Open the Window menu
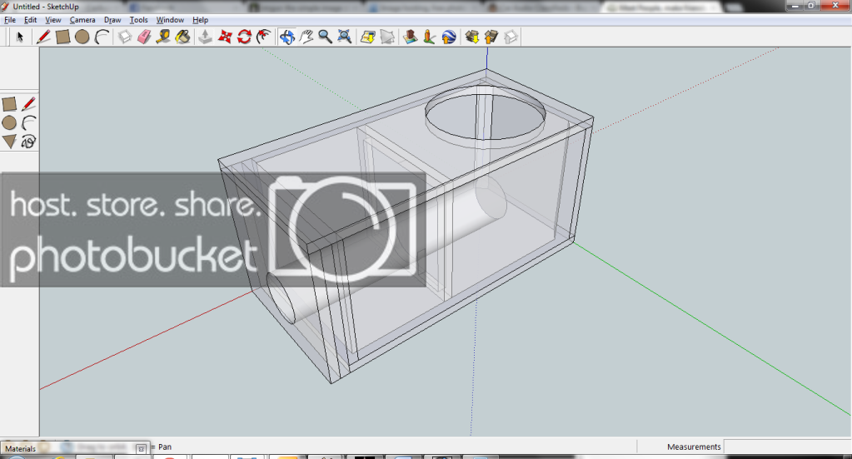Viewport: 852px width, 459px height. coord(170,19)
